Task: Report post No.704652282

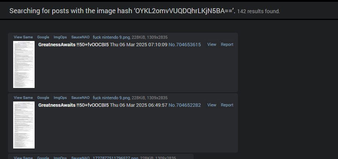Action: coord(227,105)
